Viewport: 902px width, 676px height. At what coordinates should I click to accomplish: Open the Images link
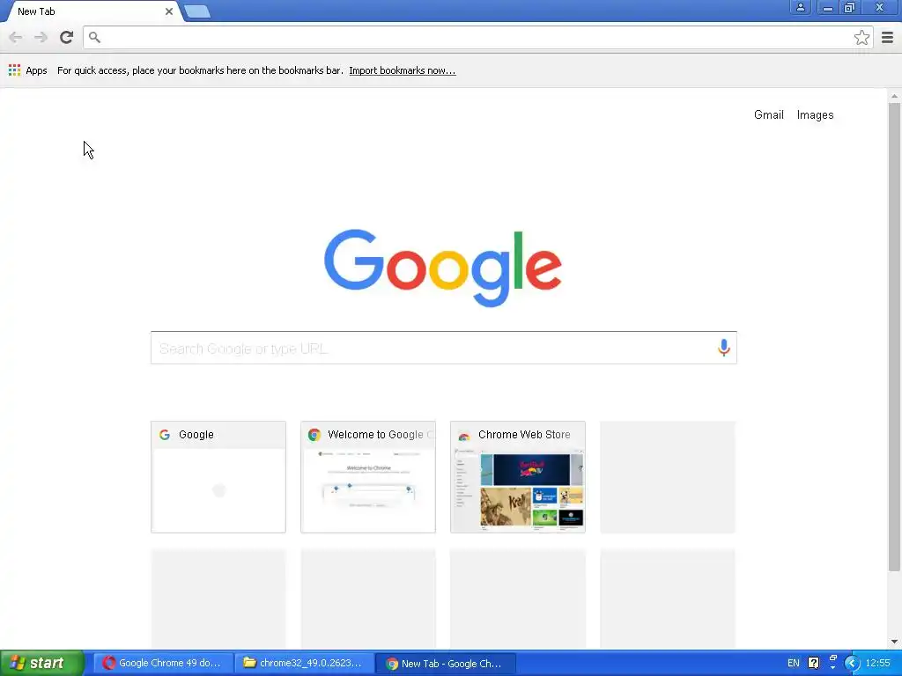(x=815, y=115)
